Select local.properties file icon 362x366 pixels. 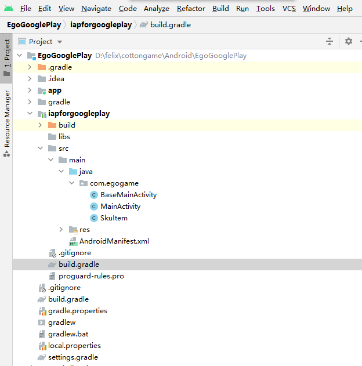click(42, 346)
